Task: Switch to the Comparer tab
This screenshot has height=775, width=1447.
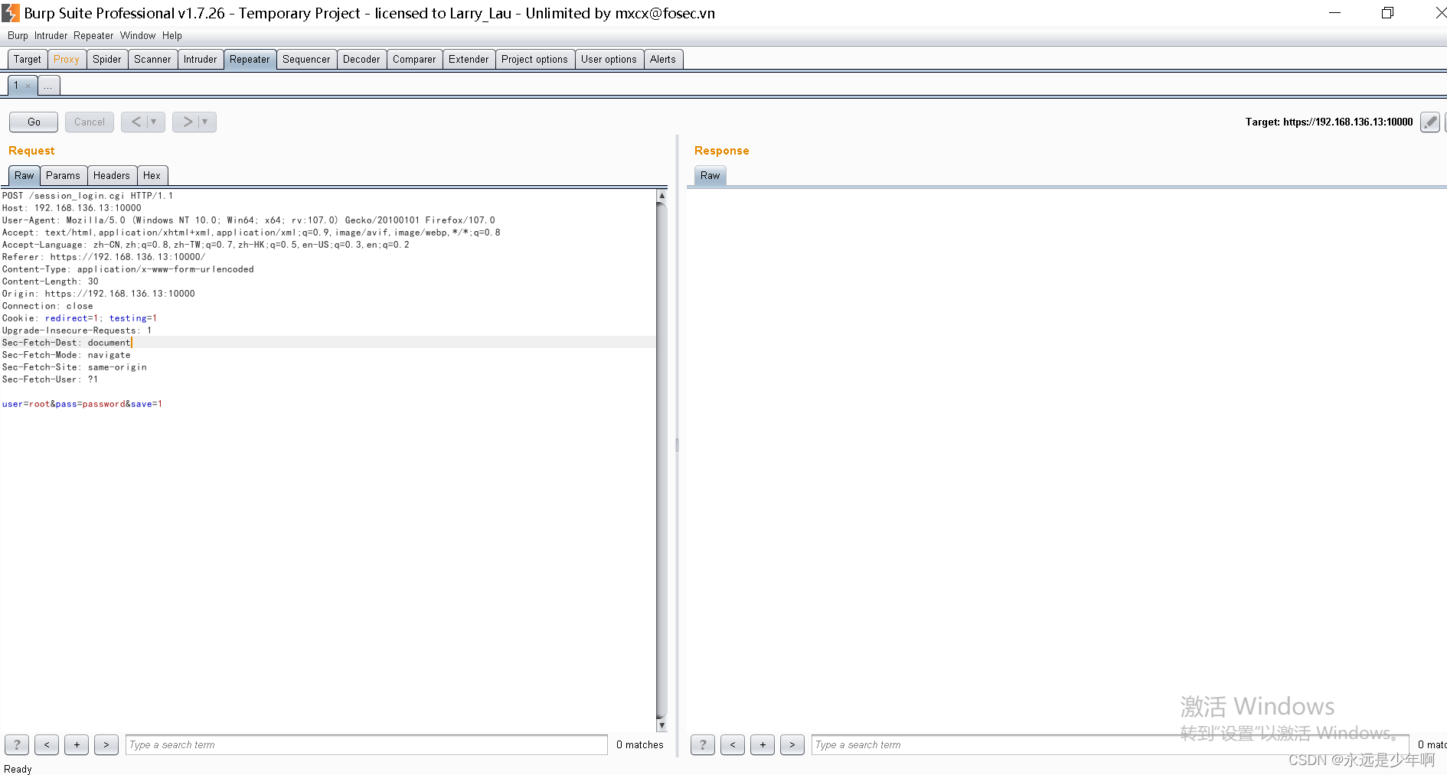Action: [414, 59]
